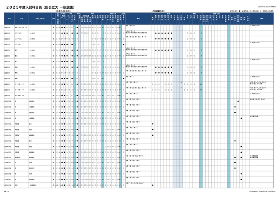Click the Kawaijuku Educational Institution copyright text
The height and width of the screenshot is (198, 280).
[262, 191]
